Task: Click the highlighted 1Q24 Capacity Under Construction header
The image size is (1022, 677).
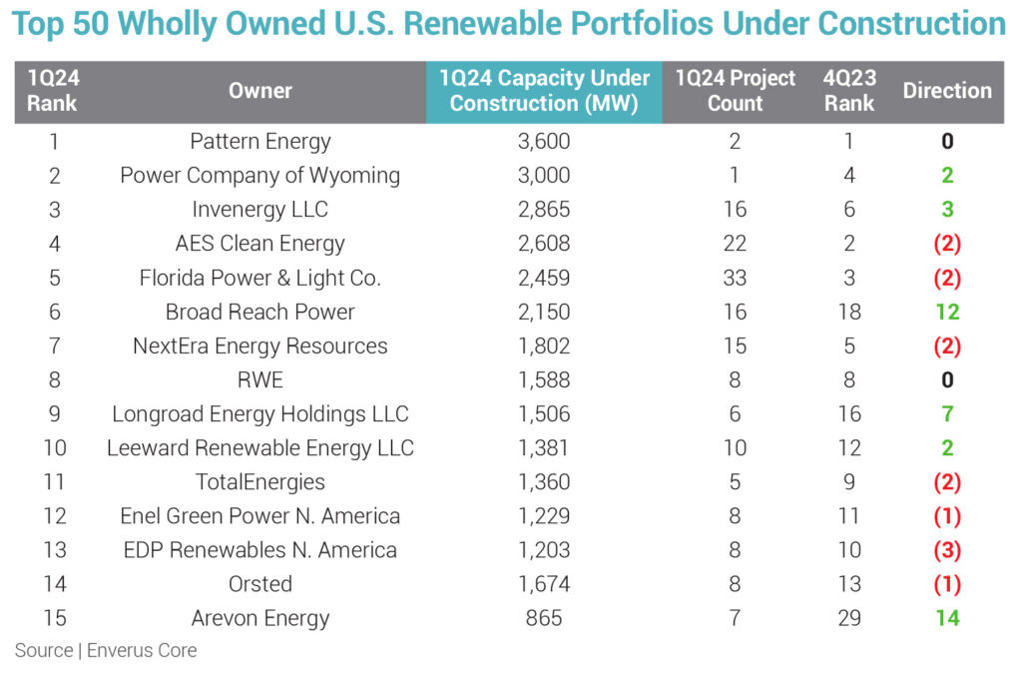Action: 544,91
